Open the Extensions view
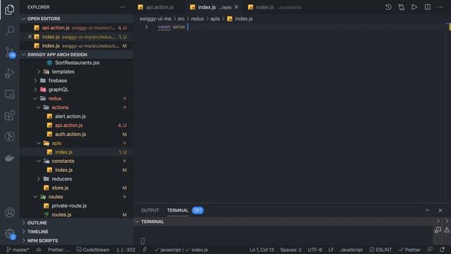451x254 pixels. click(x=10, y=116)
